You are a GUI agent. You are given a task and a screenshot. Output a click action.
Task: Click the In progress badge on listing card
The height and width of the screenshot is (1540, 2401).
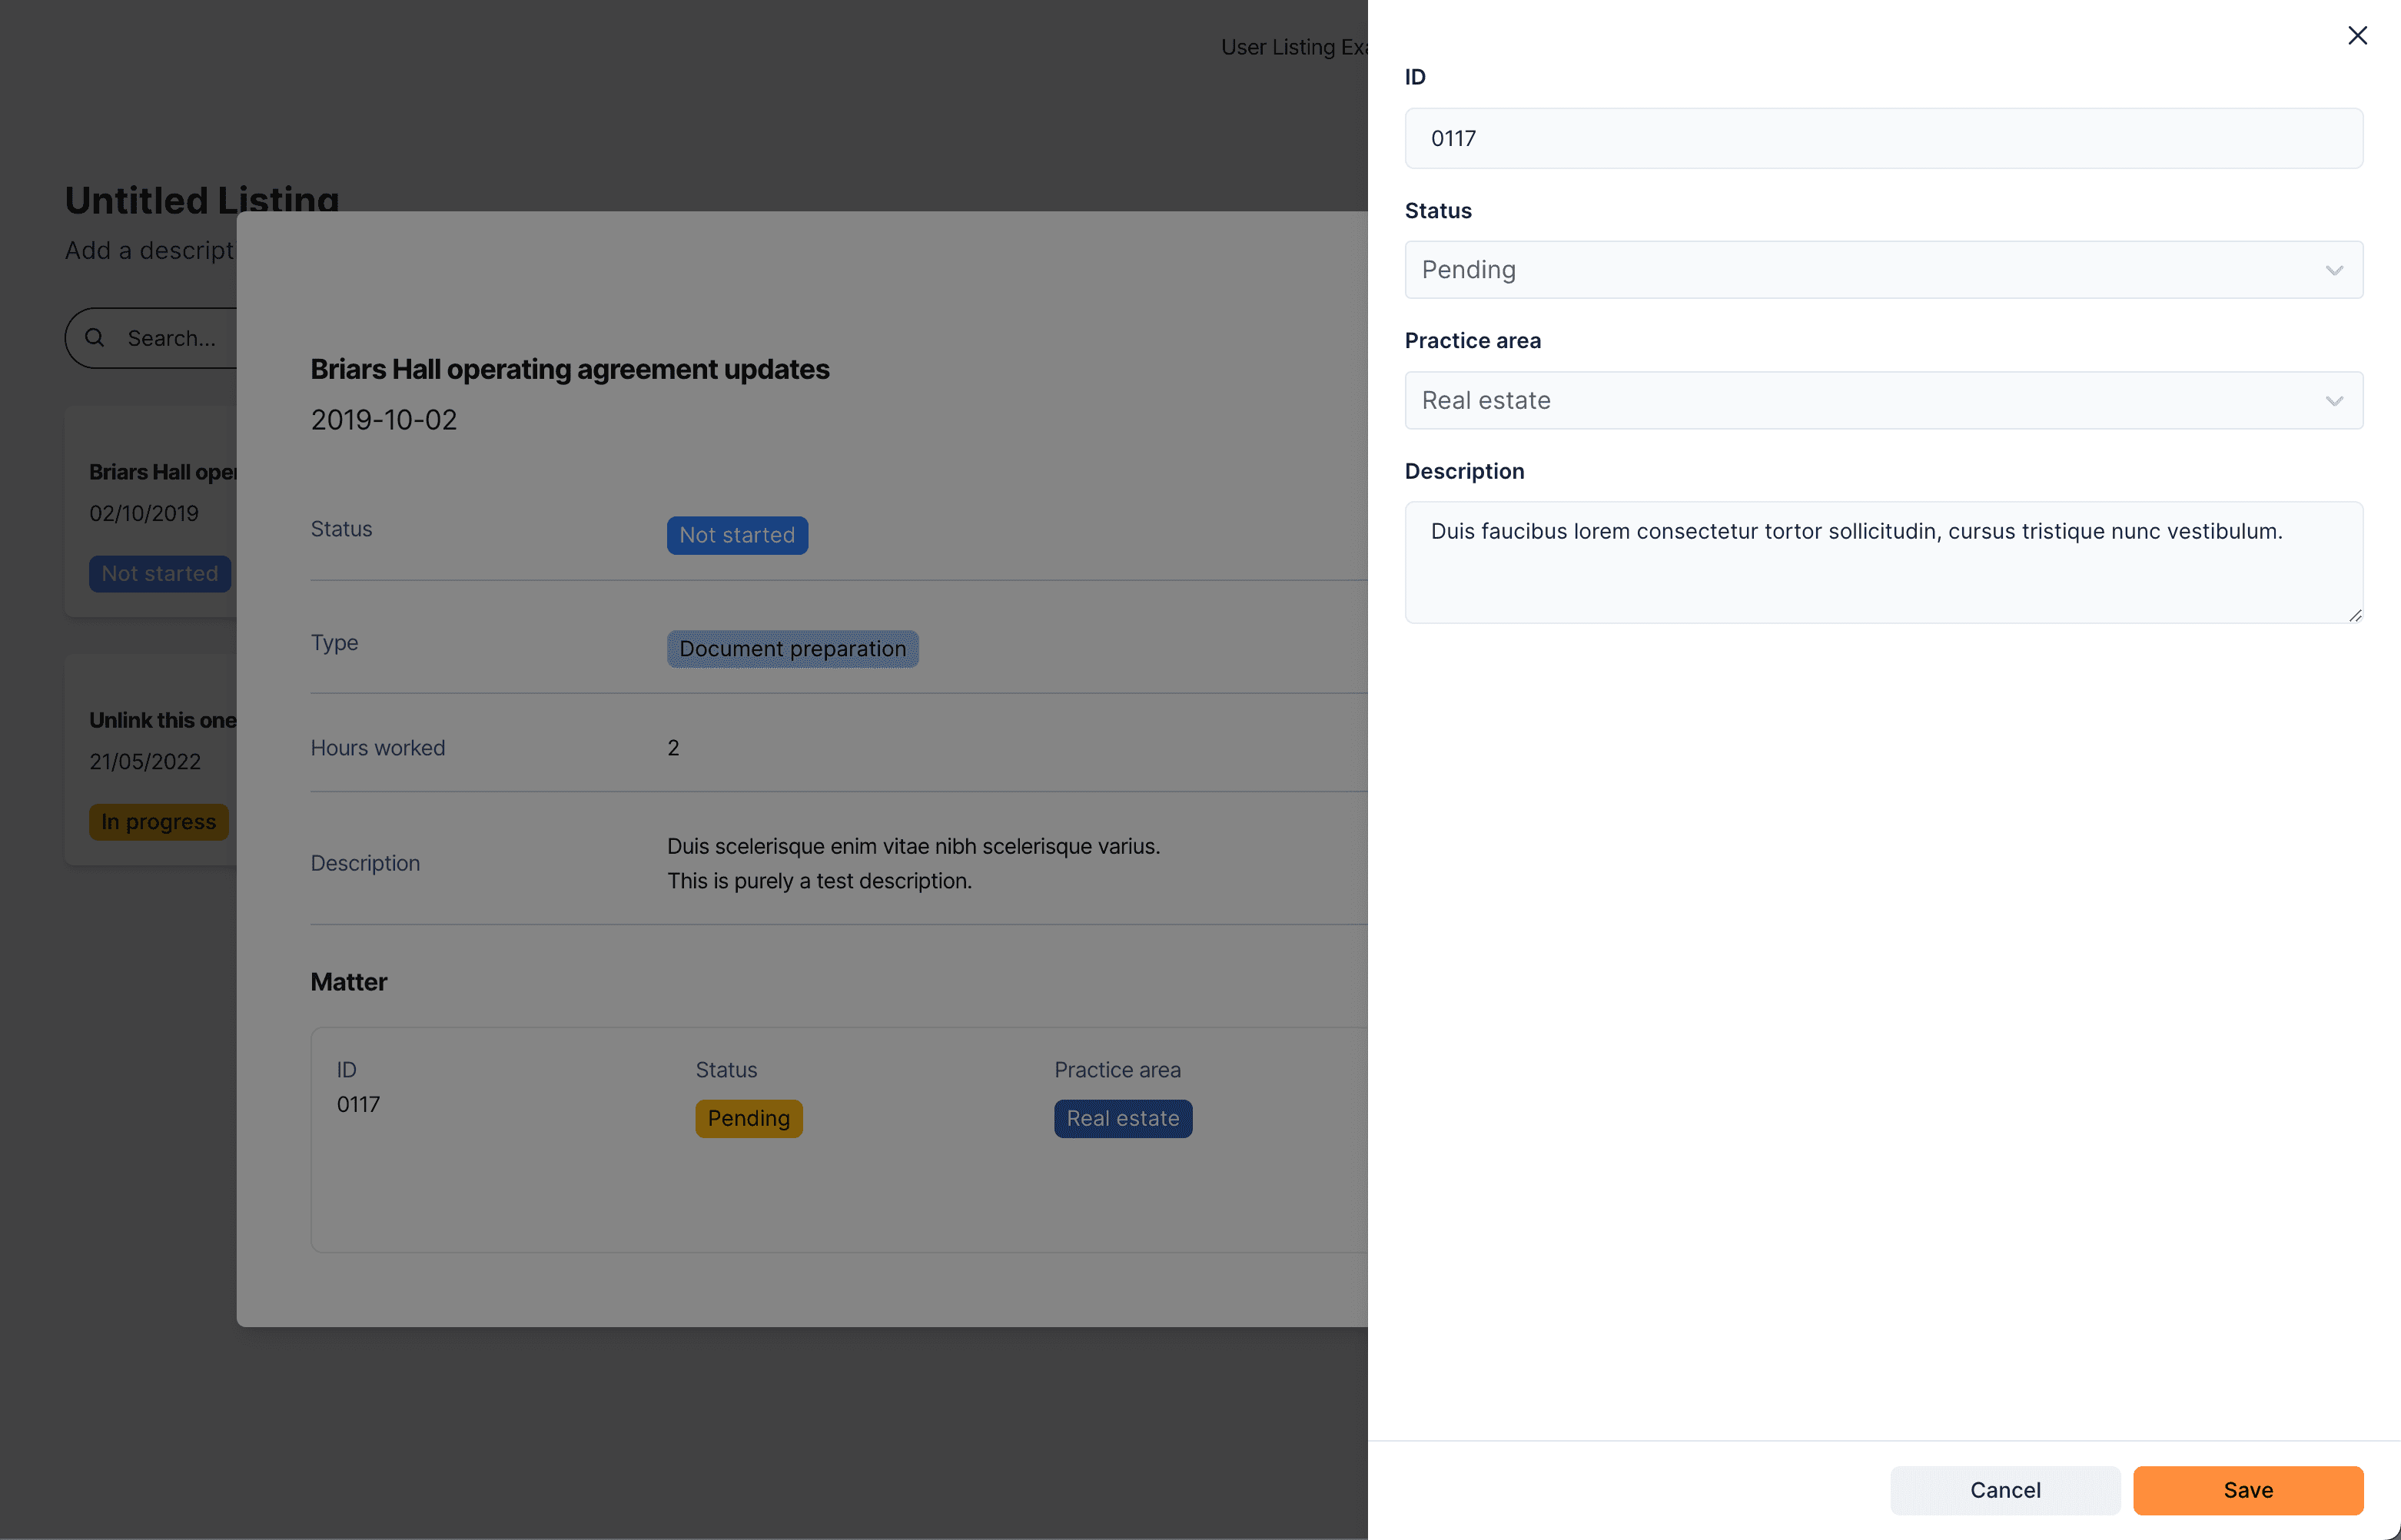pyautogui.click(x=158, y=822)
